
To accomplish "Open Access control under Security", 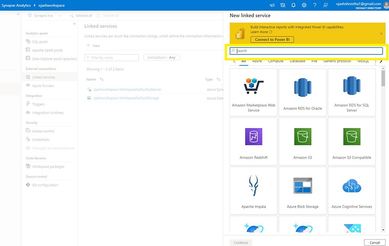I will 40,131.
